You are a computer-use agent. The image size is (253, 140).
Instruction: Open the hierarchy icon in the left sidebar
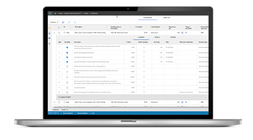tap(49, 33)
